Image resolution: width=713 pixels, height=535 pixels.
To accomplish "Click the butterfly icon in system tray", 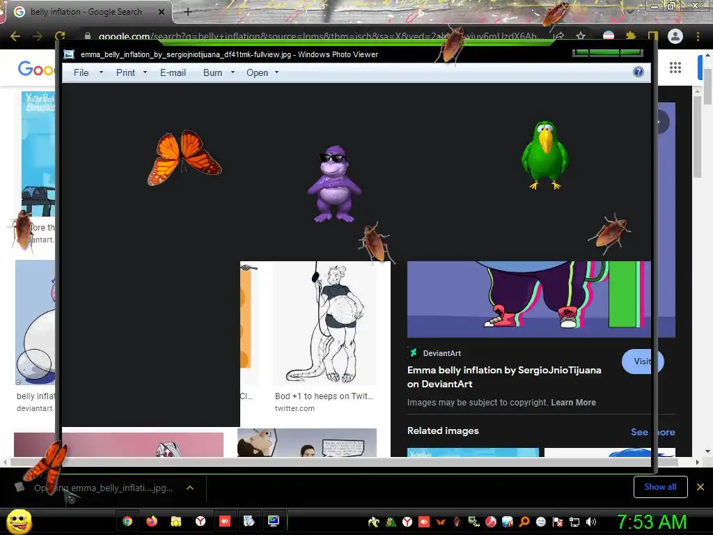I will tap(440, 522).
